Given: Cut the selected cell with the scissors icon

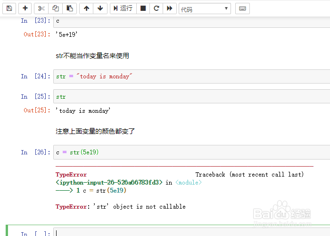Looking at the screenshot, I should 41,8.
